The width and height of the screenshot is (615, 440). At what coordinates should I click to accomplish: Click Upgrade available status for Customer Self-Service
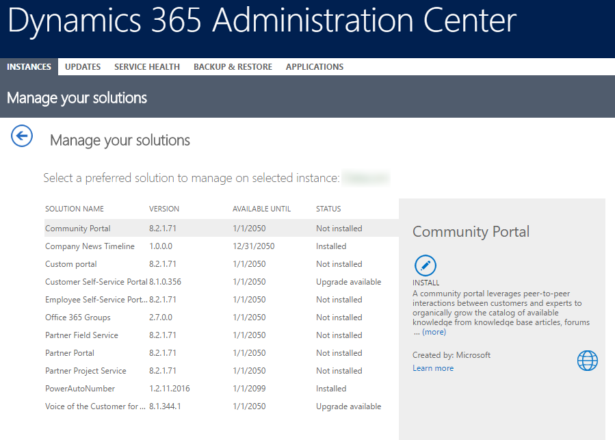tap(349, 282)
